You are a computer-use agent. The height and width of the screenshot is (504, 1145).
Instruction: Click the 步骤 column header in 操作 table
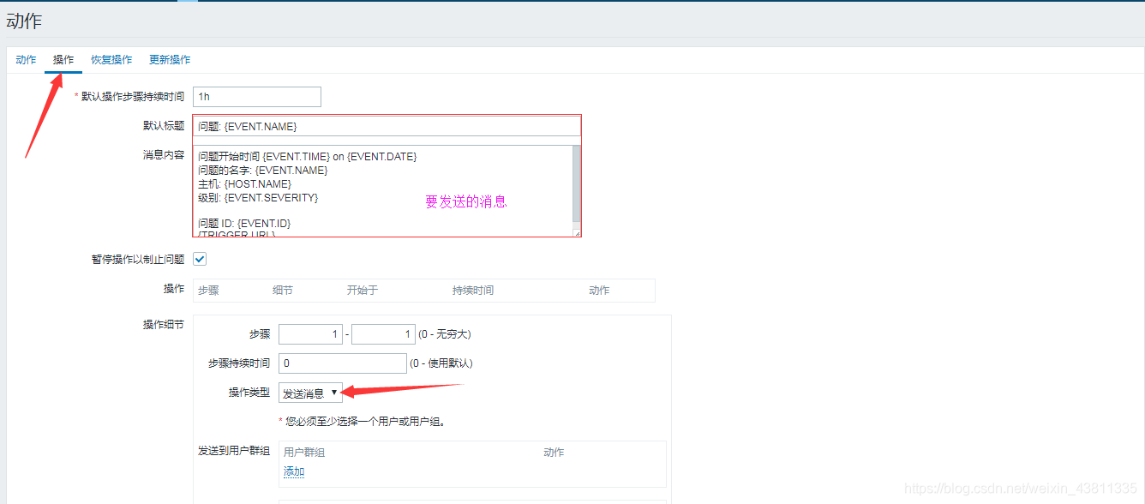[x=208, y=291]
